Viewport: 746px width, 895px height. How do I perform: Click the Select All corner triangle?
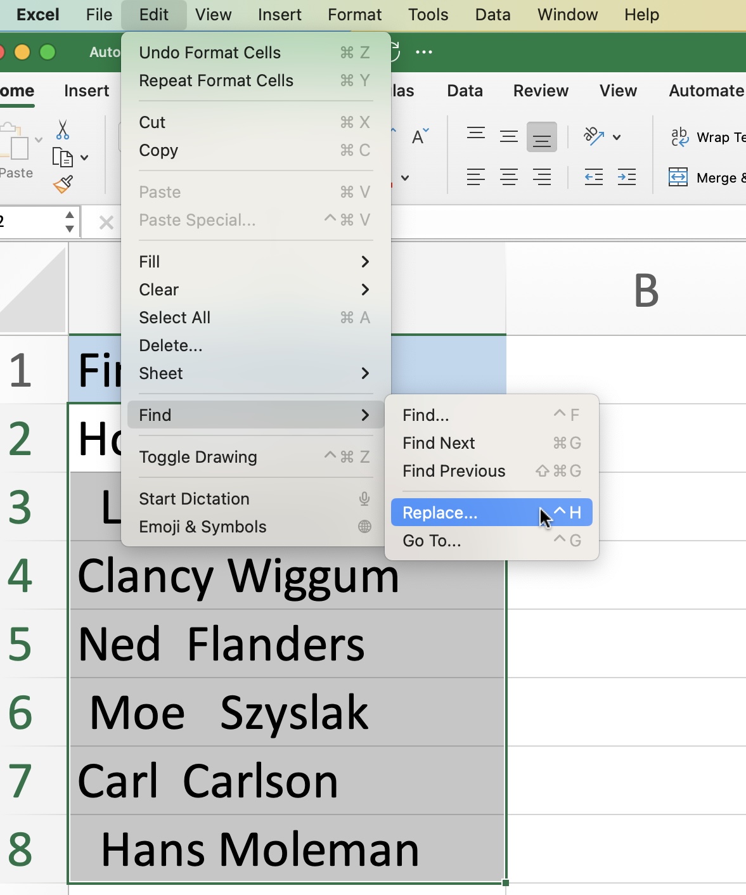click(33, 289)
